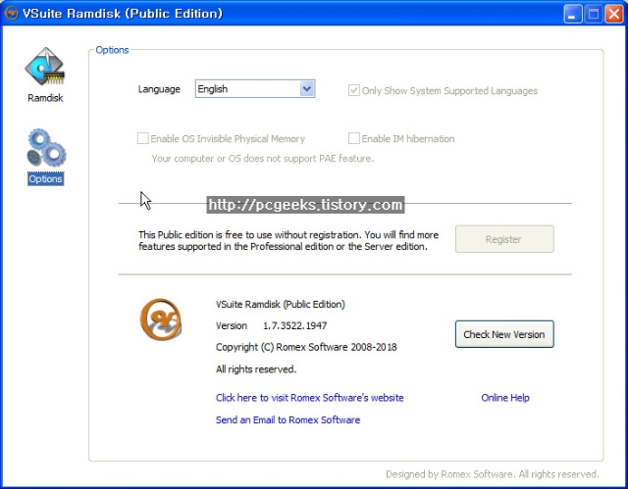Select the Options gears icon
Viewport: 628px width, 489px height.
pos(46,148)
